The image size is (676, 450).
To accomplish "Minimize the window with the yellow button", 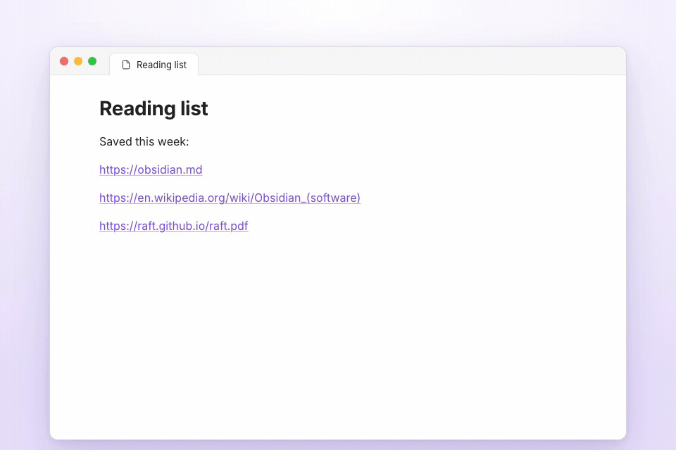I will (x=78, y=61).
